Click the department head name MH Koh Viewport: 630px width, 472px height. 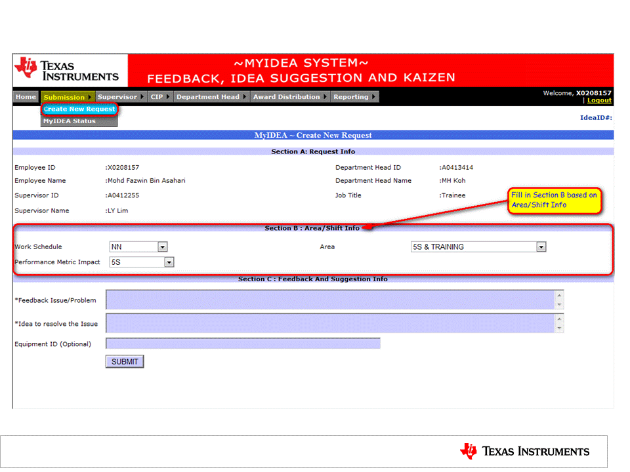coord(452,181)
